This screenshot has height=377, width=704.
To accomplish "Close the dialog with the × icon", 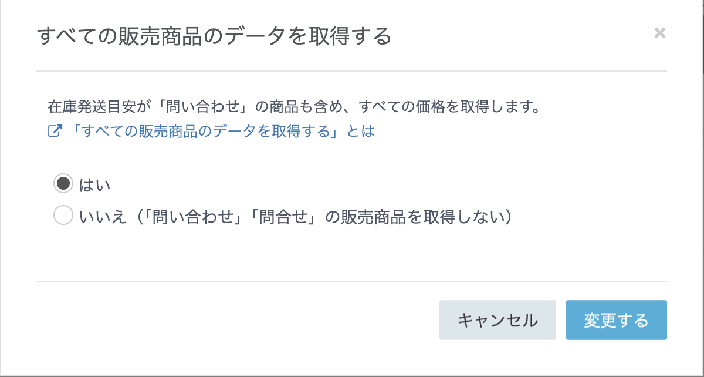I will point(659,33).
